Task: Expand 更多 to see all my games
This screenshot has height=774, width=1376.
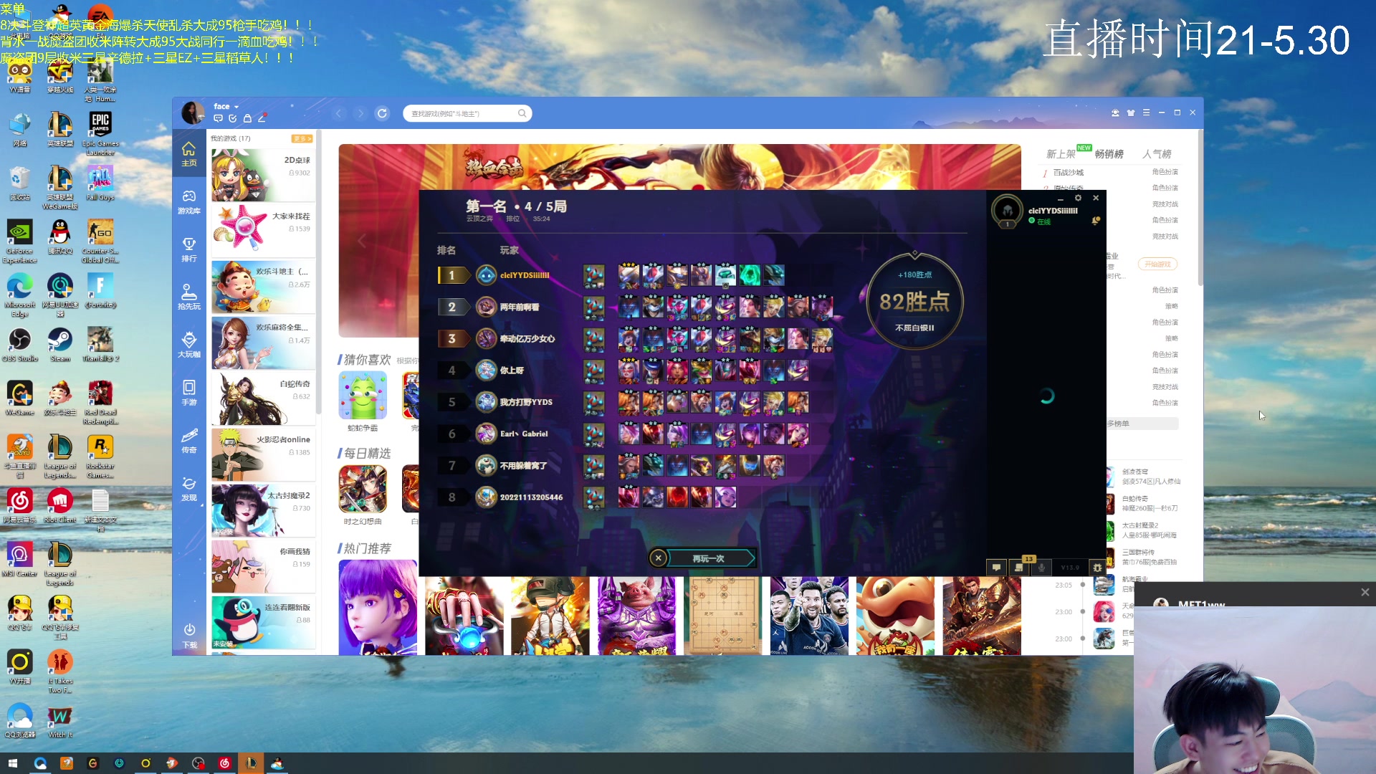Action: tap(301, 138)
